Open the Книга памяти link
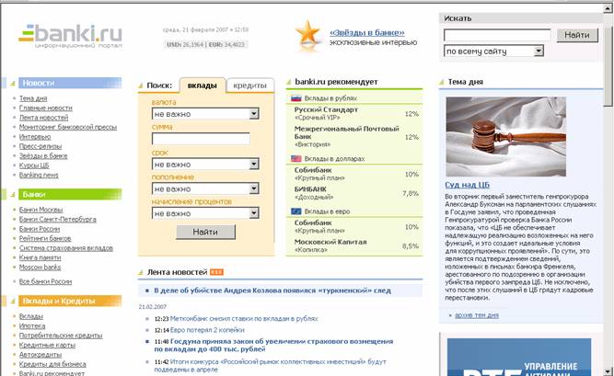The height and width of the screenshot is (376, 614). click(x=40, y=257)
